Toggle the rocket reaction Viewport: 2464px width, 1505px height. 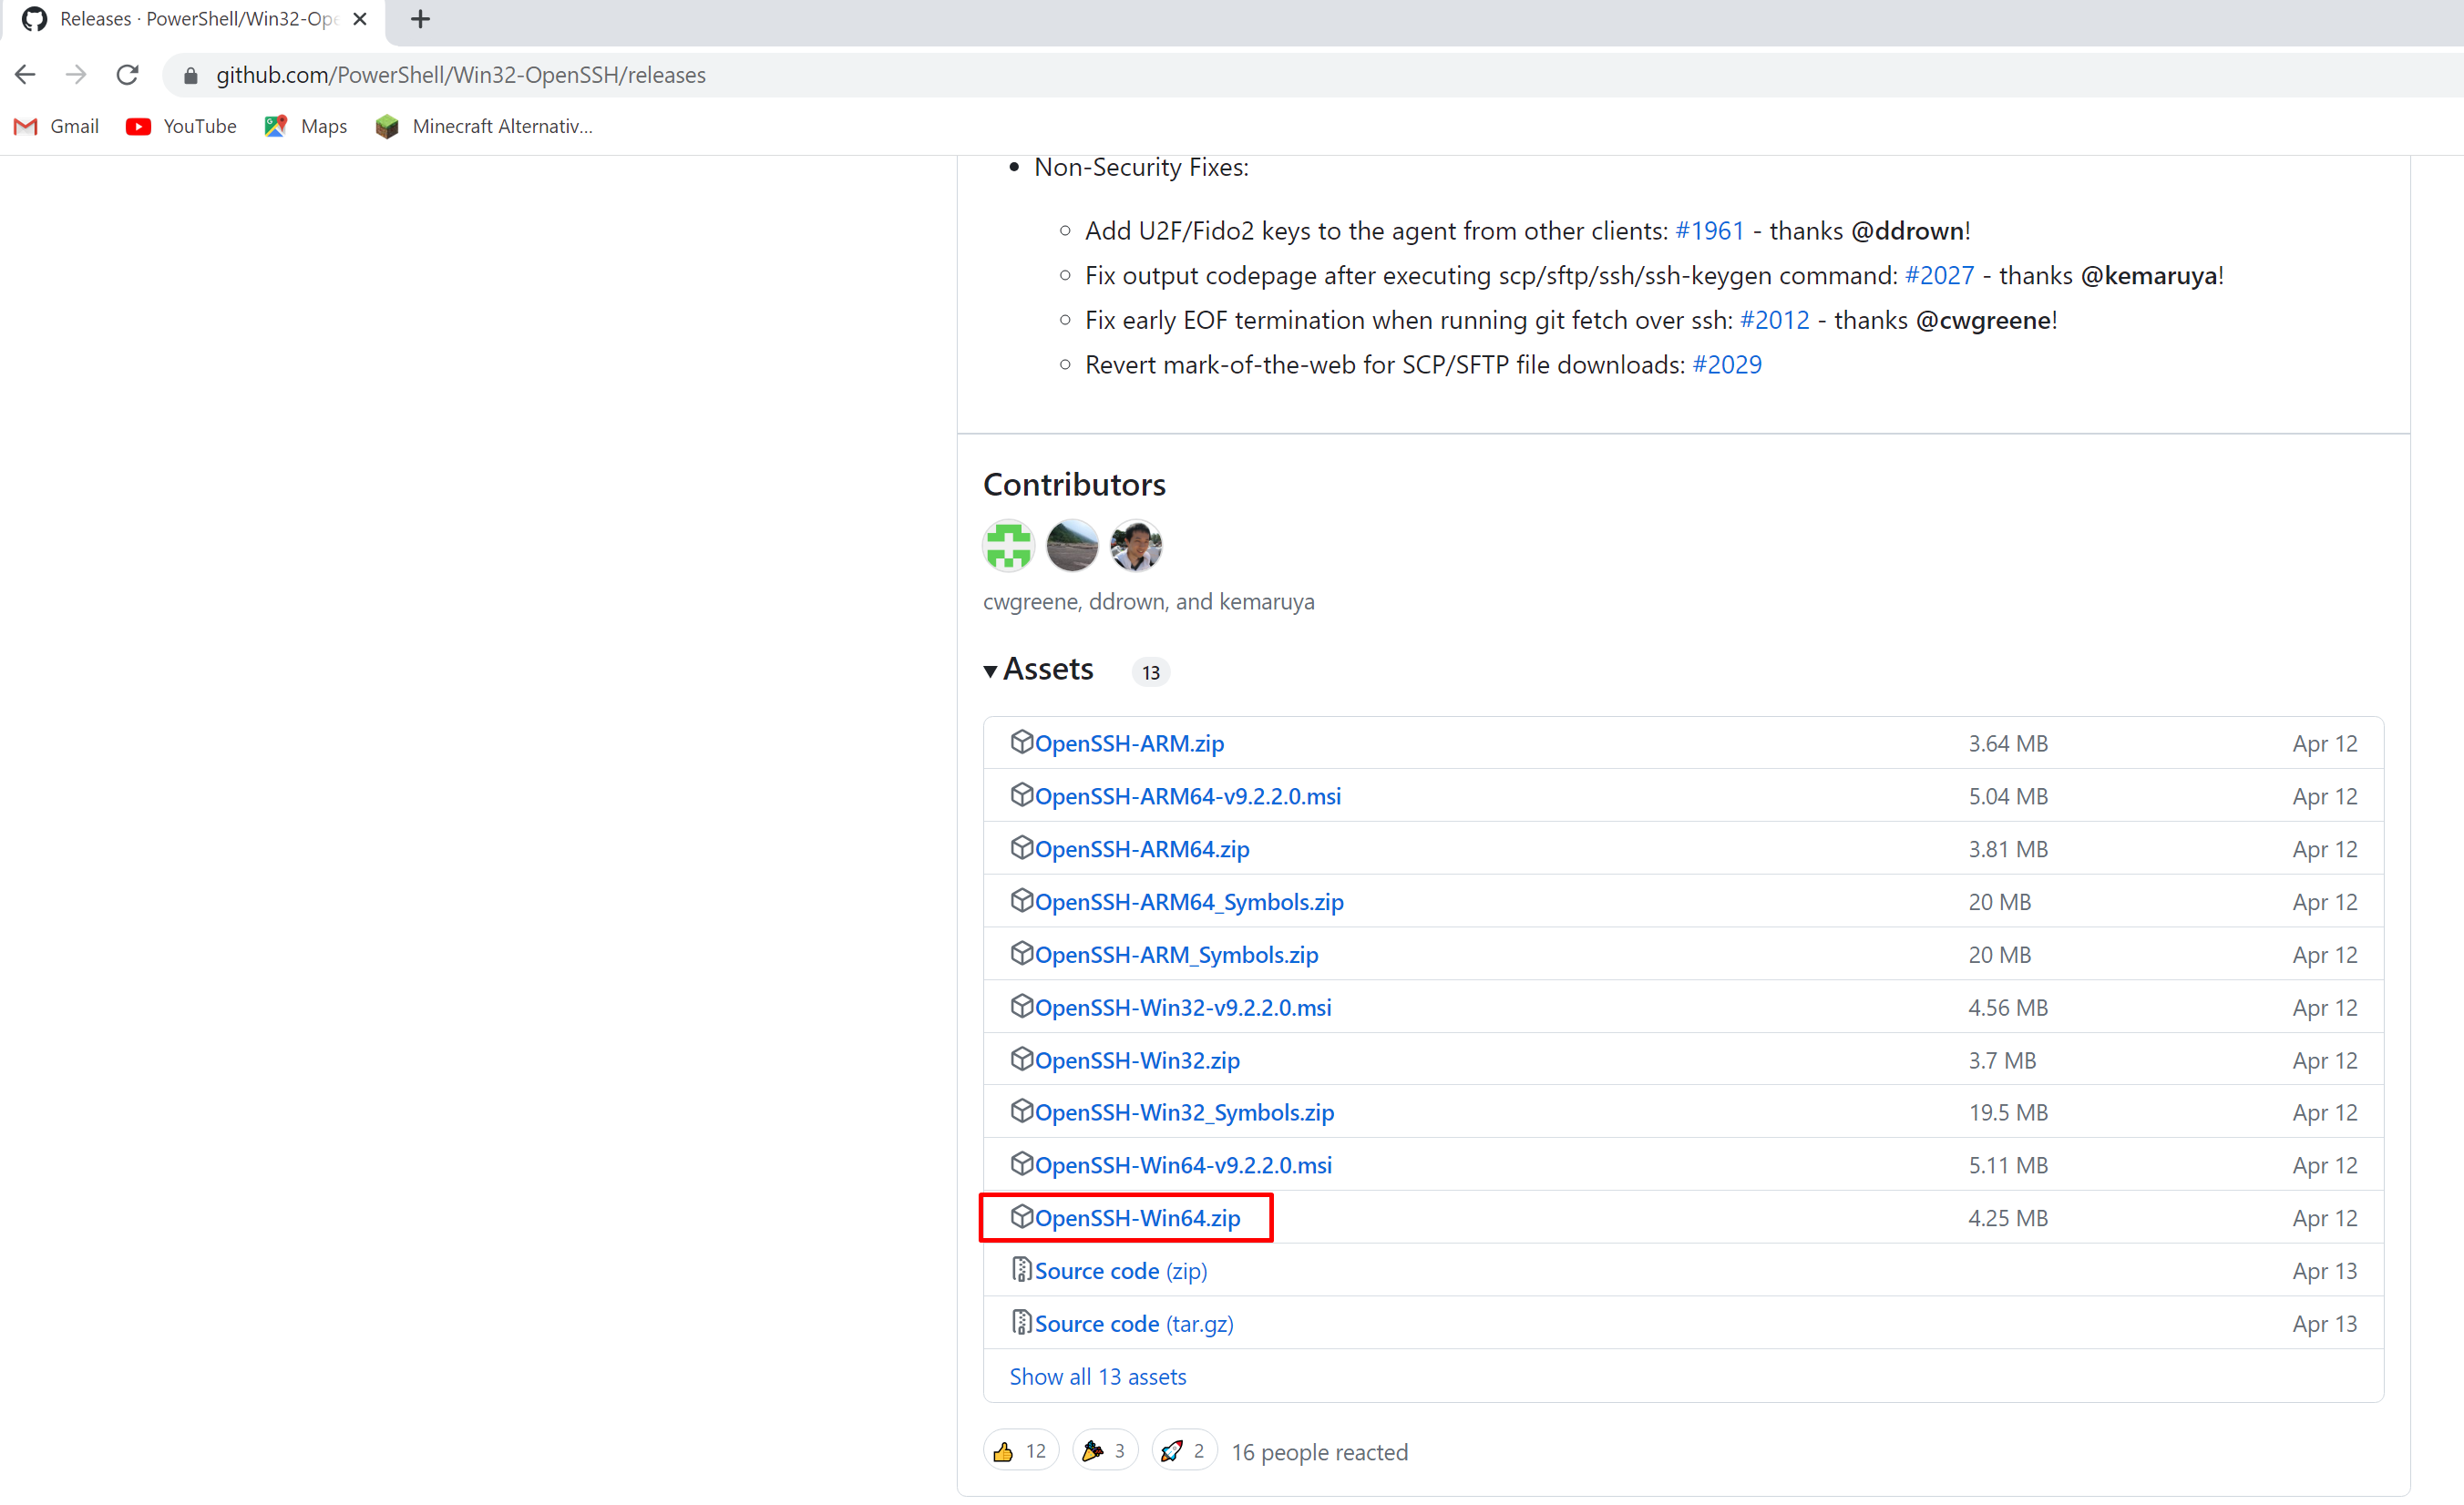(1183, 1451)
